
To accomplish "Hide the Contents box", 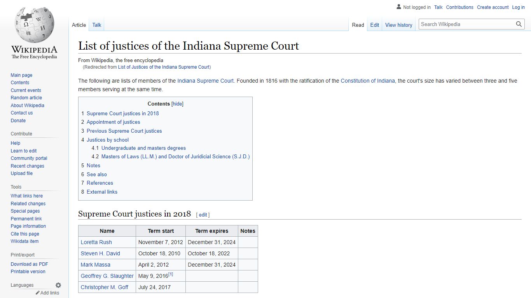I will [x=177, y=104].
